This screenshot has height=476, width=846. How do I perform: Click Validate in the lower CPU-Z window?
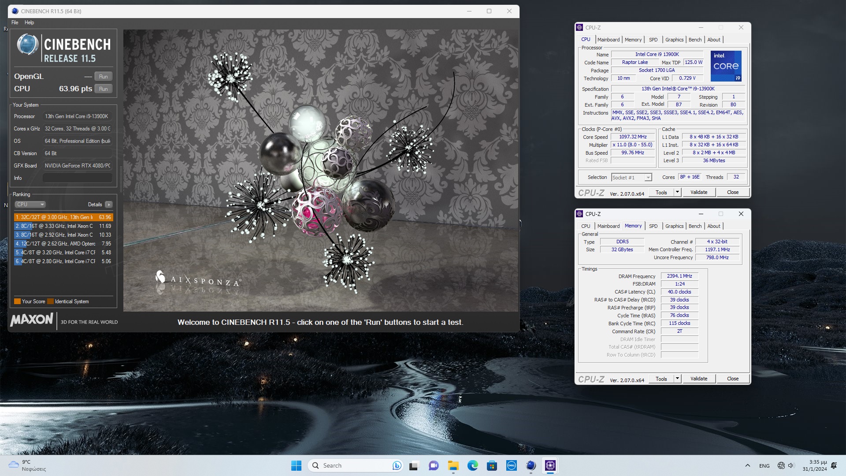pos(699,379)
